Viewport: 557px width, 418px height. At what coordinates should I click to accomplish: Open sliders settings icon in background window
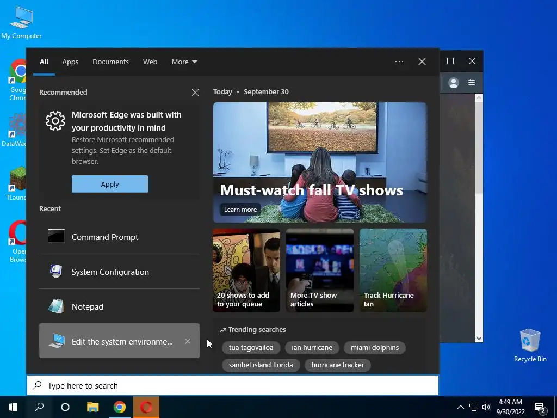(x=472, y=83)
